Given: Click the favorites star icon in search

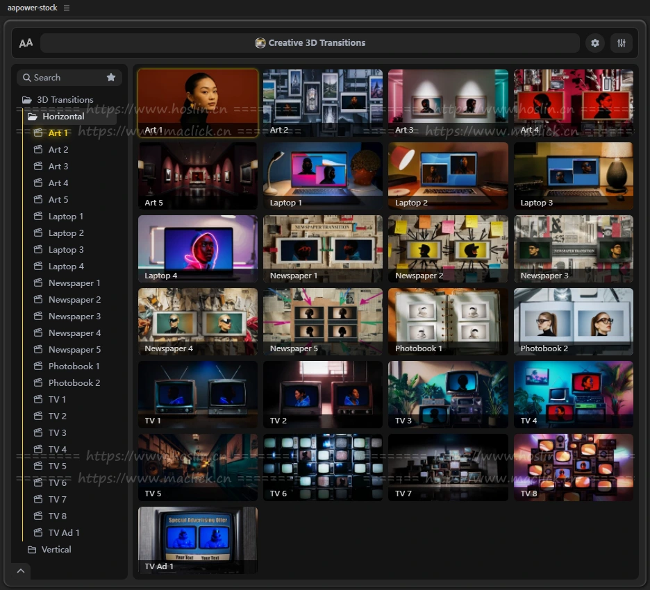Looking at the screenshot, I should [111, 78].
